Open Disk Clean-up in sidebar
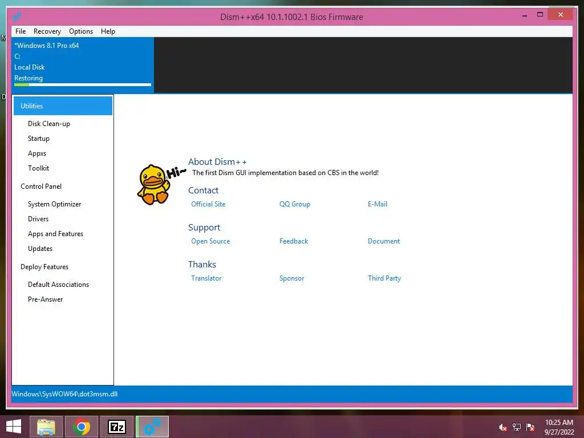 49,124
